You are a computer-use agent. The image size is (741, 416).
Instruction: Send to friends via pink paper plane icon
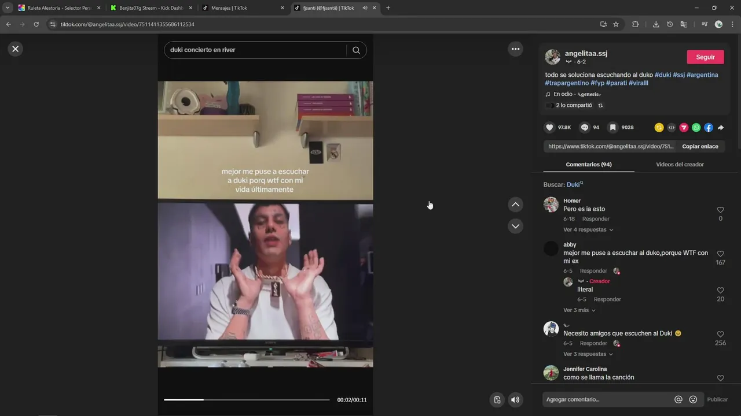click(684, 128)
